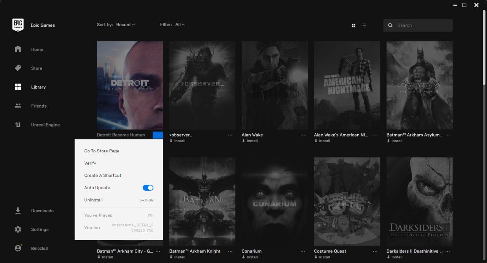487x263 pixels.
Task: Click the Costume Quest cover thumbnail
Action: 347,201
